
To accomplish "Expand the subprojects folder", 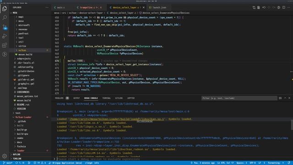I will tap(30, 59).
